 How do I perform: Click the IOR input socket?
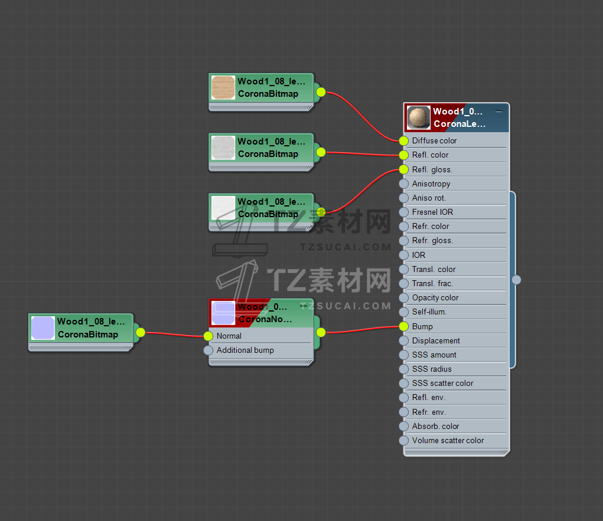[403, 255]
